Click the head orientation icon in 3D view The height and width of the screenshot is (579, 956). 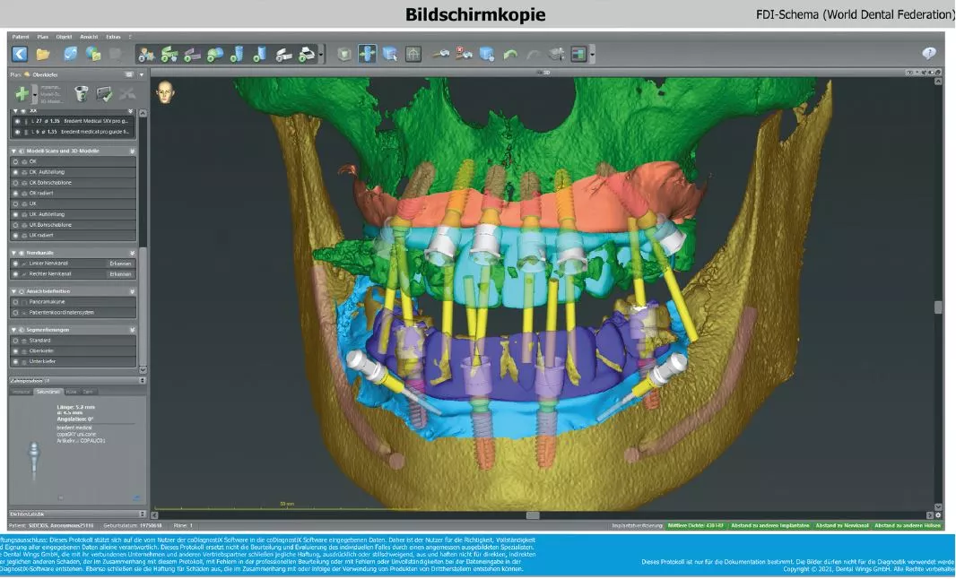(165, 91)
